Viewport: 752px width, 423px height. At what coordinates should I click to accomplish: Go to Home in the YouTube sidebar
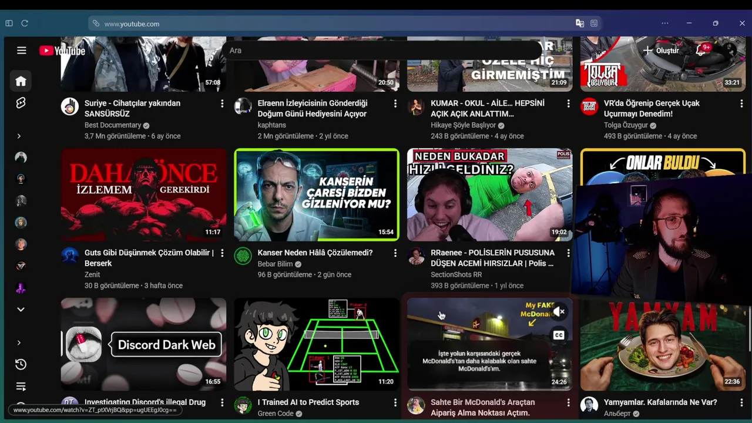click(x=21, y=81)
